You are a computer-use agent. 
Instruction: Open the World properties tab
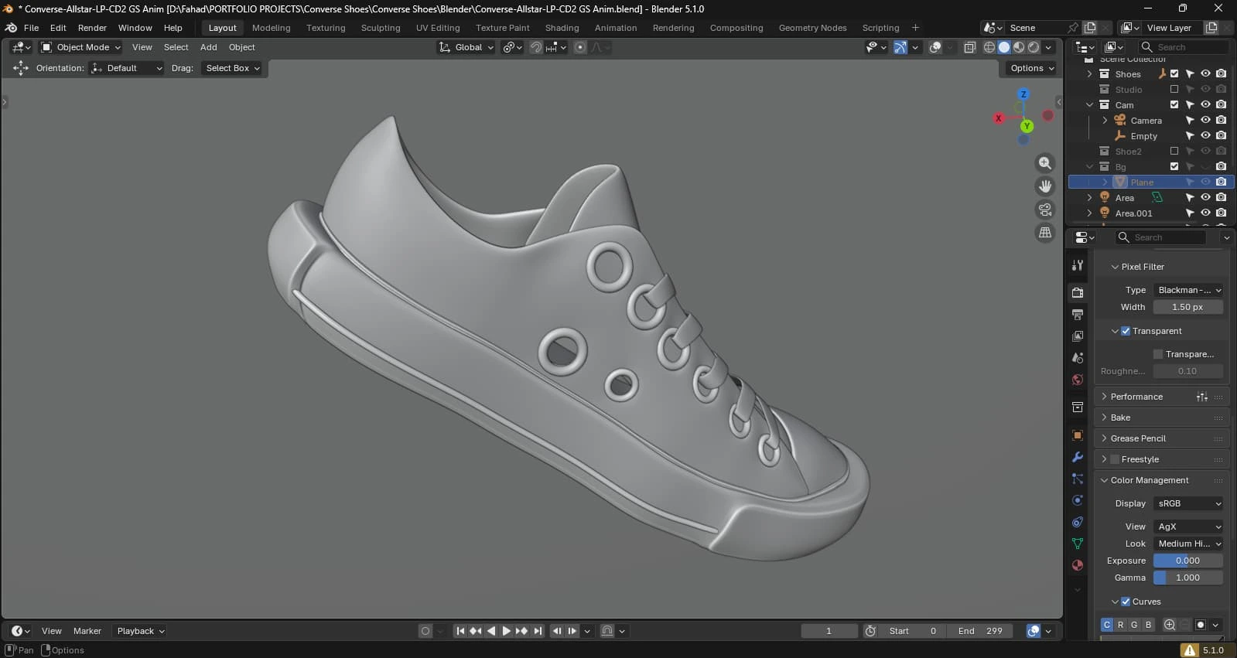1078,380
